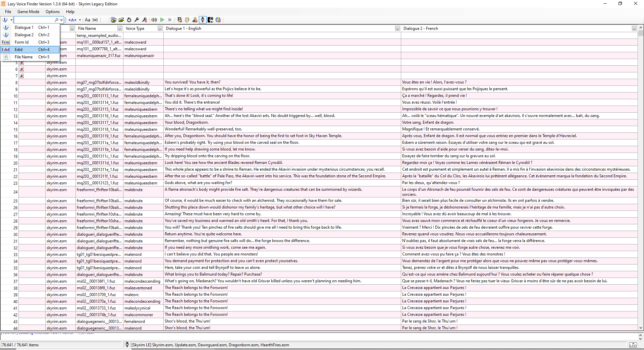
Task: Select the black-and-white game icon
Action: (210, 20)
